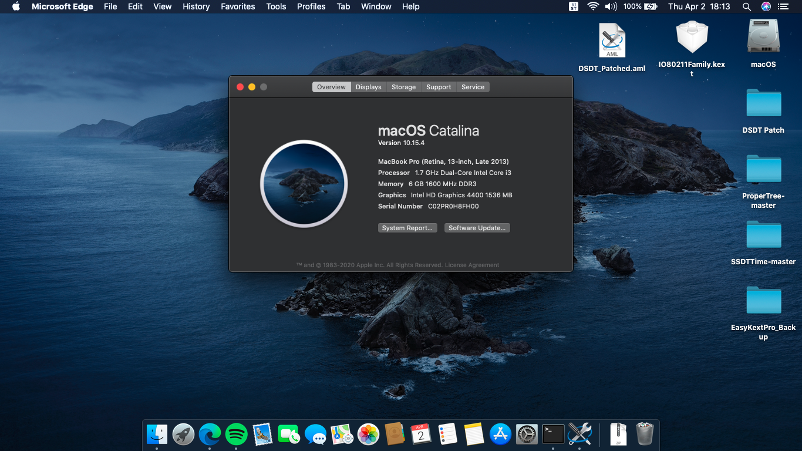Open the wrench-and-screwdriver utility in Dock
The image size is (802, 451).
[579, 435]
